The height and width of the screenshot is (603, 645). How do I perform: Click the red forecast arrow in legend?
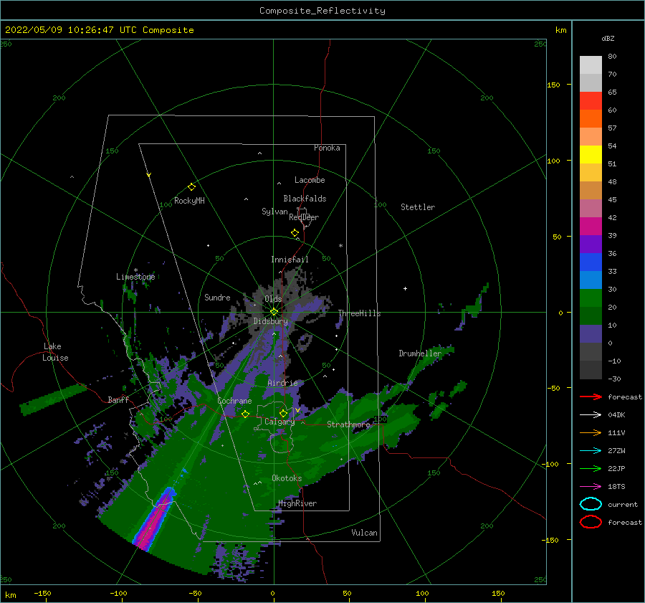[591, 397]
